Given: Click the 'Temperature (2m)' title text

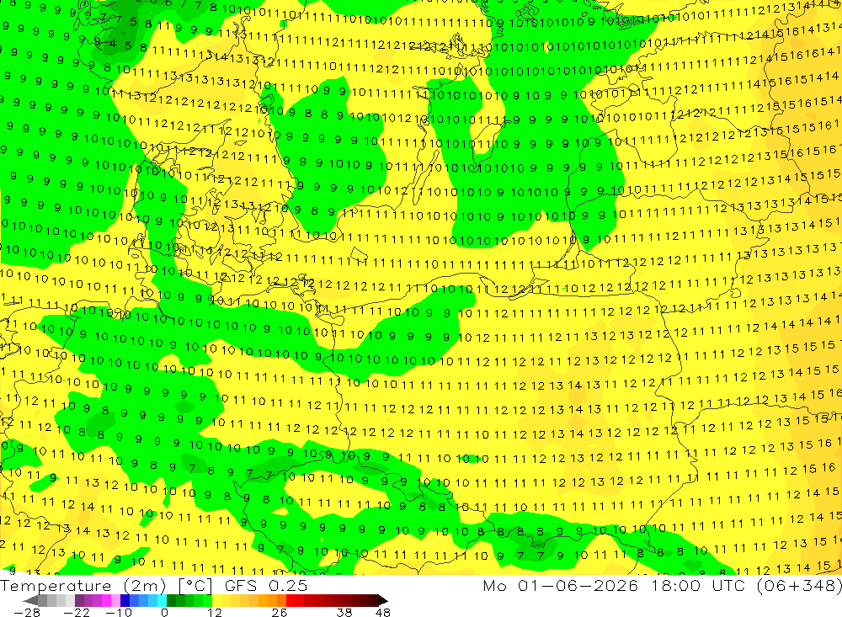Looking at the screenshot, I should pos(83,586).
